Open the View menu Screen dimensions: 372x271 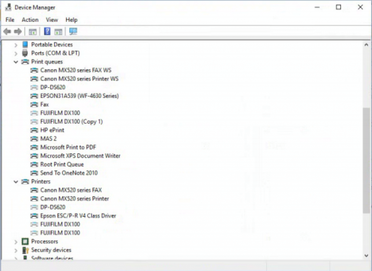coord(52,20)
